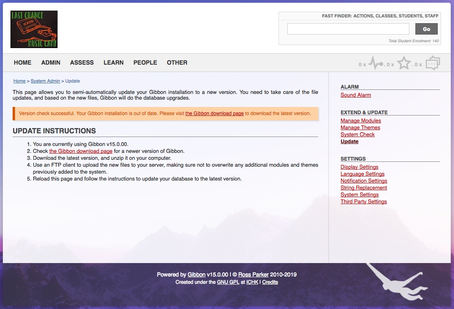Follow the Home breadcrumb link
Image resolution: width=454 pixels, height=309 pixels.
[x=20, y=81]
